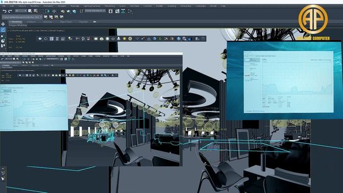343x193 pixels.
Task: Click the dome light icon in floating toolbar
Action: 101,39
